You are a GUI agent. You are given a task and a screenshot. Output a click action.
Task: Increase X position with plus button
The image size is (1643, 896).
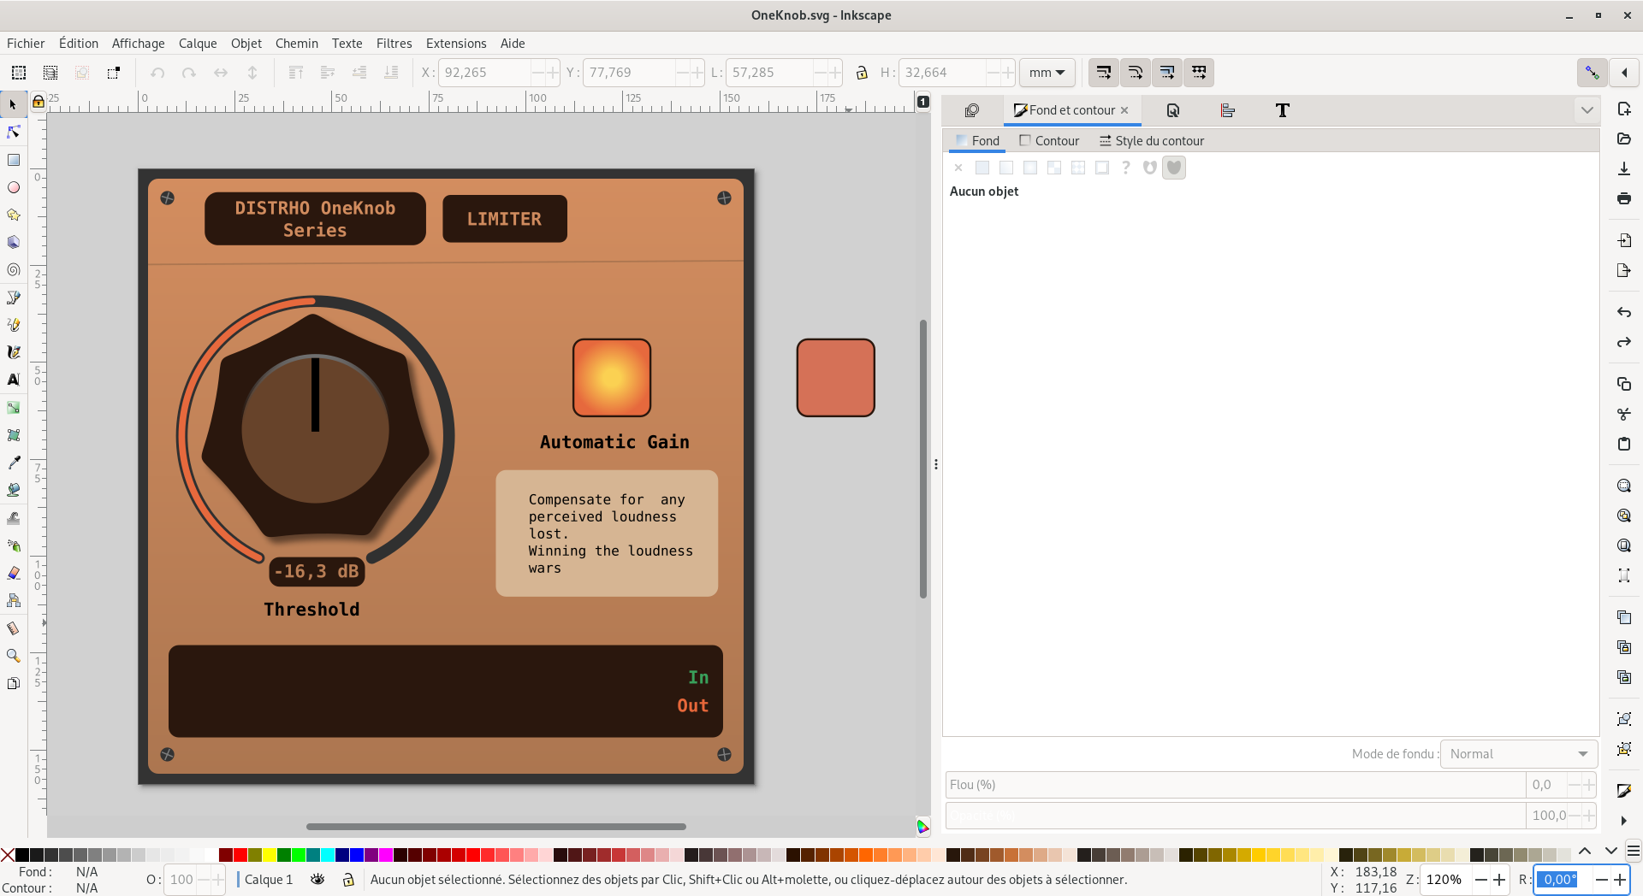point(553,73)
